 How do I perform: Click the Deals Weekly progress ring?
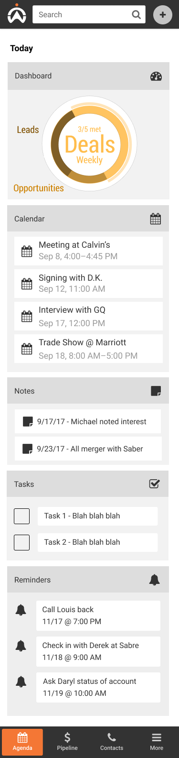pos(90,144)
